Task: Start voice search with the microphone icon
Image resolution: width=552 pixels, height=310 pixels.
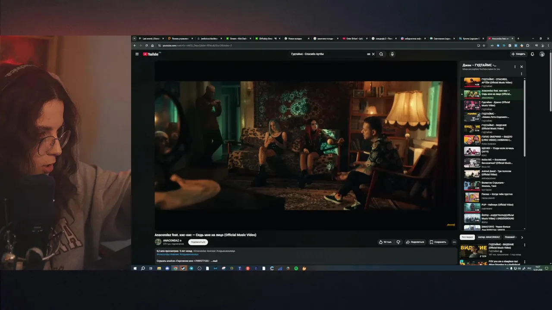Action: click(392, 54)
